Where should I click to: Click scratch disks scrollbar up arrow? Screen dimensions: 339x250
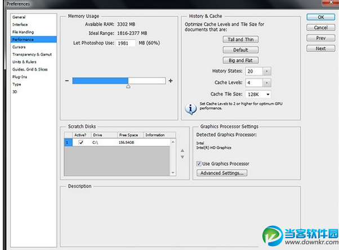click(173, 142)
